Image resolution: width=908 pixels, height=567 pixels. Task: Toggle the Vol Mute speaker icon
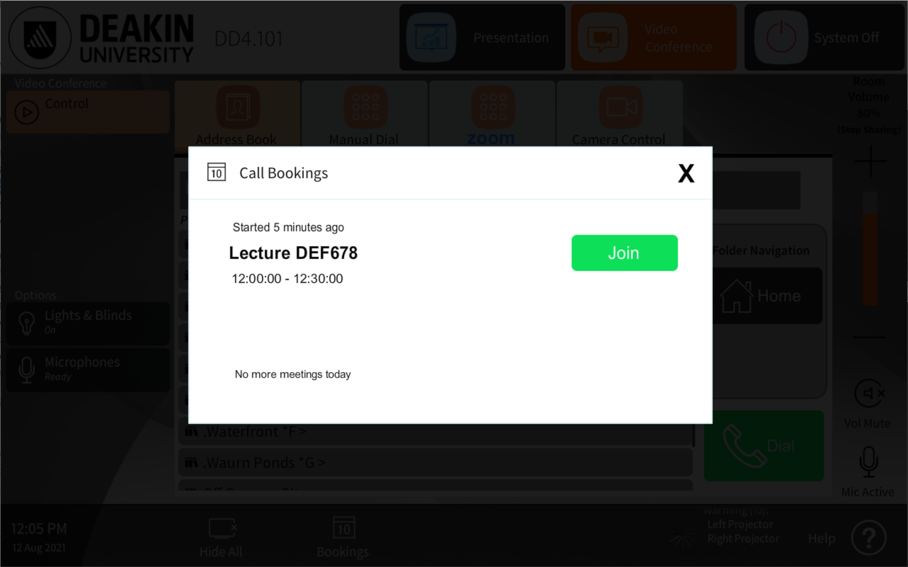(869, 393)
